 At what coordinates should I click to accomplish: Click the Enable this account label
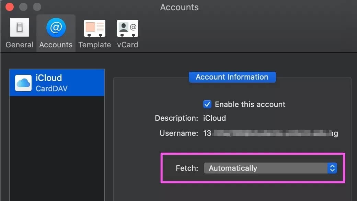pyautogui.click(x=250, y=104)
